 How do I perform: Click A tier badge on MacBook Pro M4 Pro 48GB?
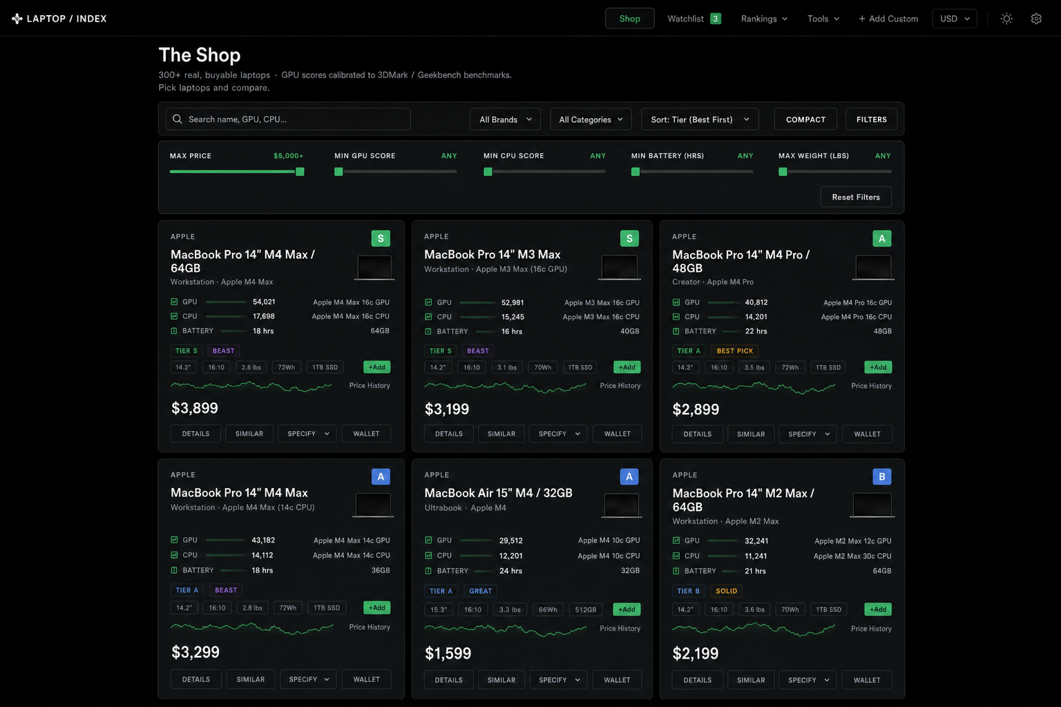click(x=882, y=238)
